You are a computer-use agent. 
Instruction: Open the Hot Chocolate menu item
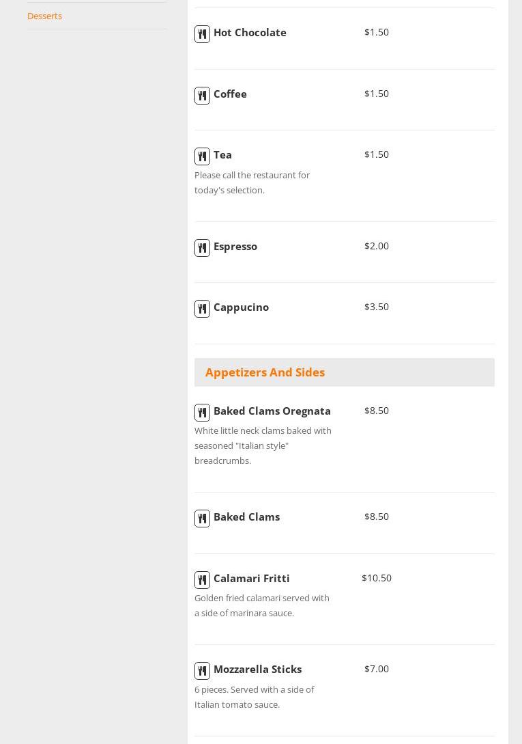pos(250,33)
